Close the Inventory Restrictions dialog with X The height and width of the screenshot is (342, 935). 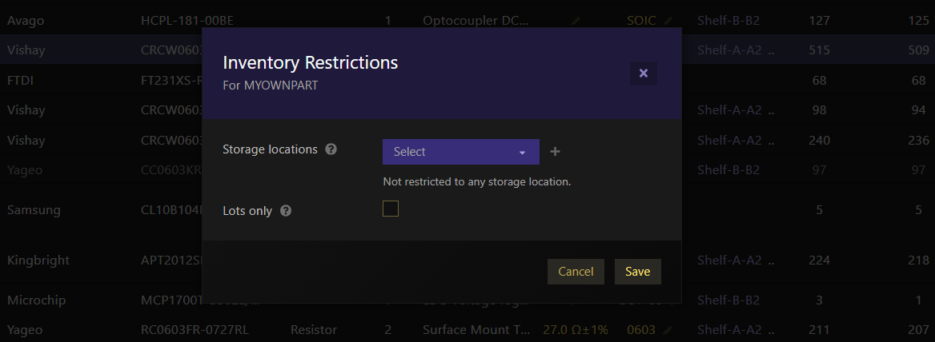(x=644, y=74)
